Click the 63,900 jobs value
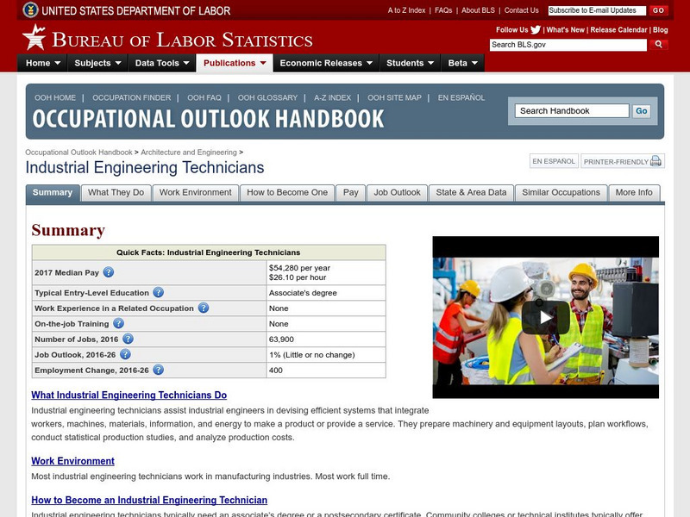Image resolution: width=690 pixels, height=517 pixels. coord(281,339)
